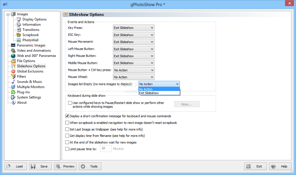Click the About info icon
The image size is (296, 175).
point(13,103)
